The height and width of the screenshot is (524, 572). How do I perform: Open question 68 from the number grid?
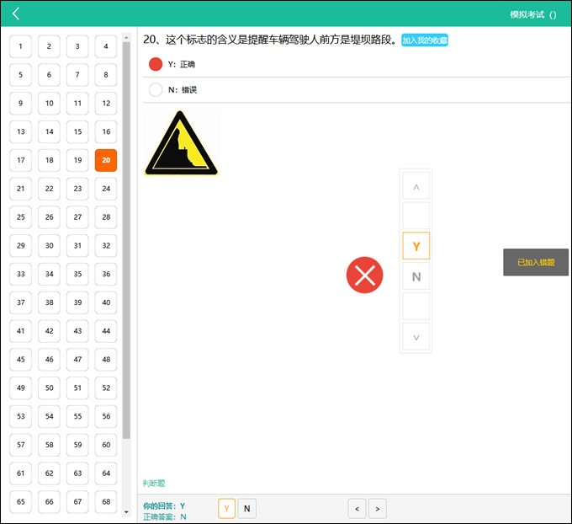pos(106,502)
